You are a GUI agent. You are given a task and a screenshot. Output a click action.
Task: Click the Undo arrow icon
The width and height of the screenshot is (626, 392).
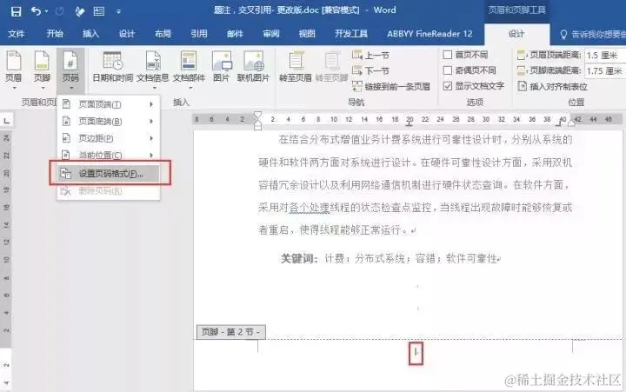point(36,11)
